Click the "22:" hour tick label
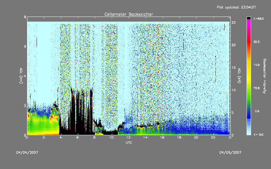The image size is (271, 169). [x=213, y=138]
